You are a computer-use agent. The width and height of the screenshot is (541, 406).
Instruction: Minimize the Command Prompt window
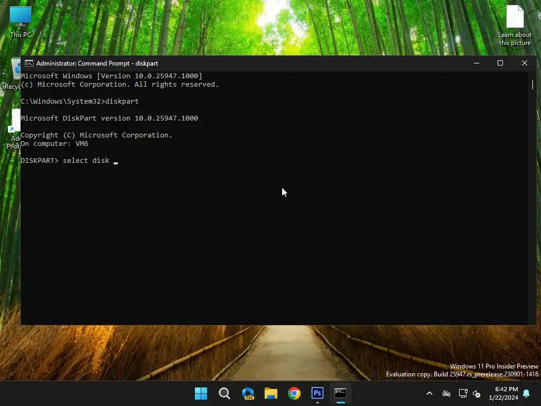(x=477, y=63)
